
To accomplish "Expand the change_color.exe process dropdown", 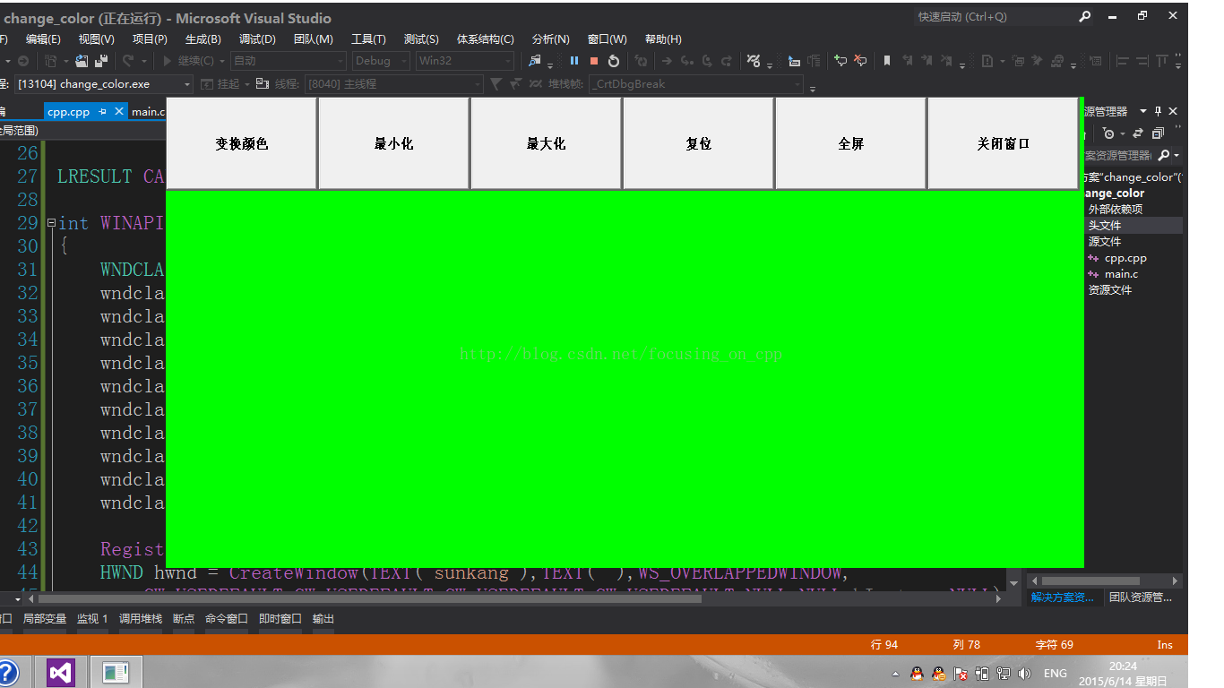I will pos(187,84).
